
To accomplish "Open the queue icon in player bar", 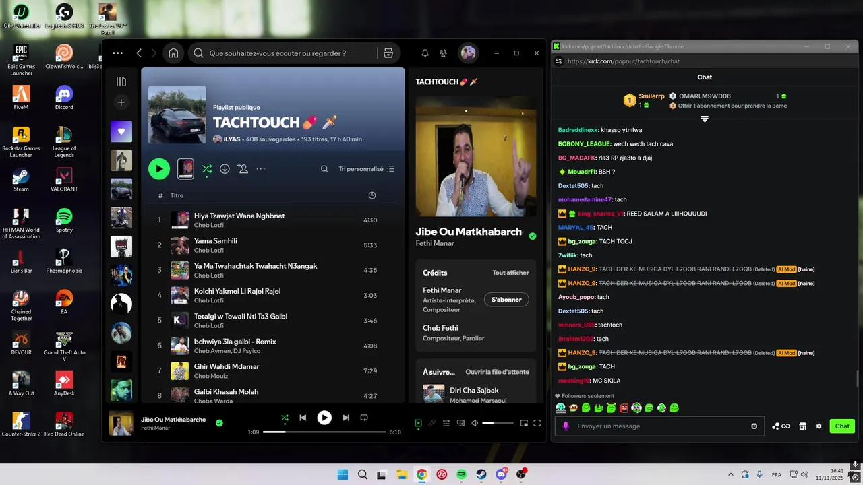I will 446,423.
